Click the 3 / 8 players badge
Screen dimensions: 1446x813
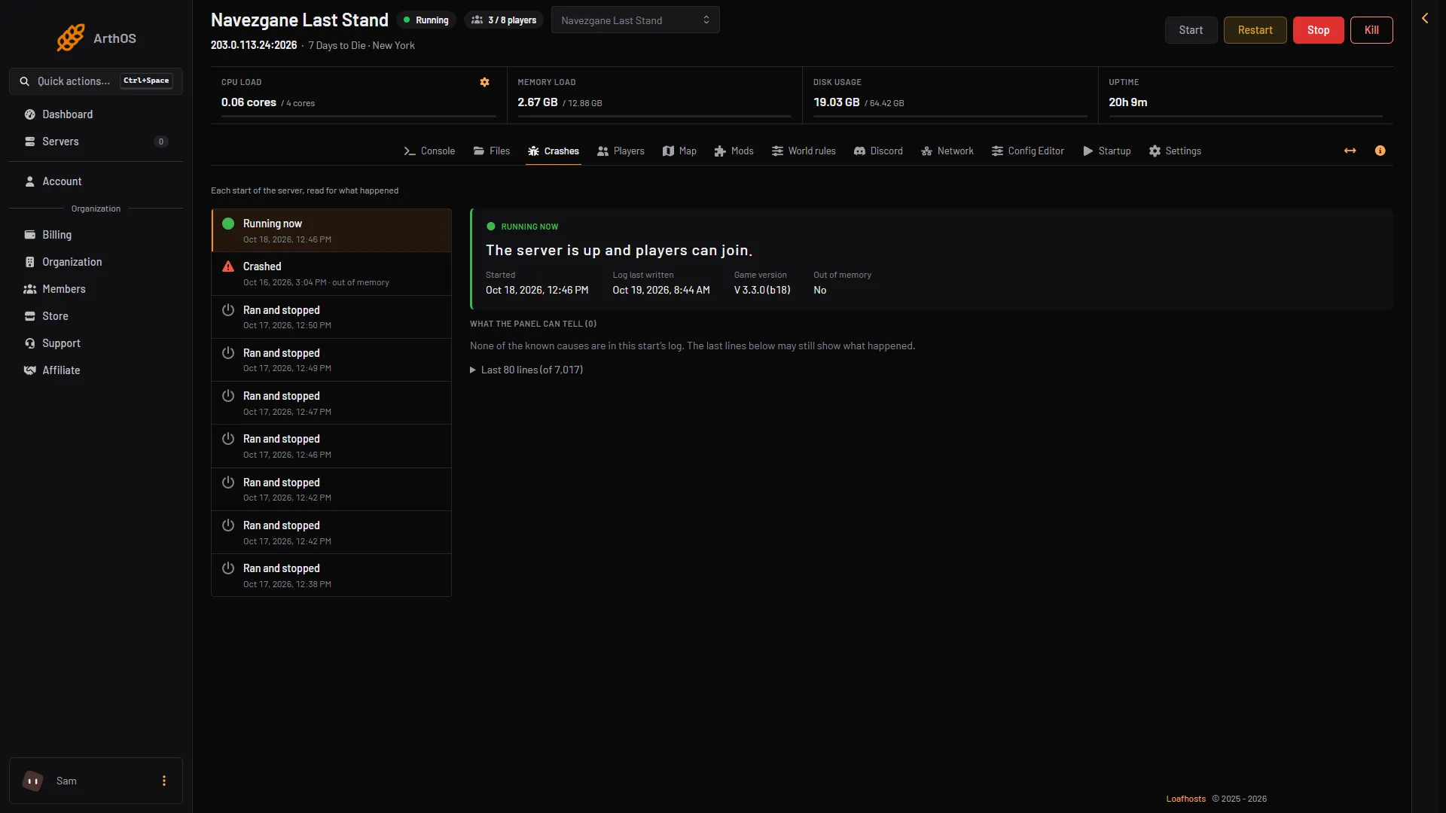pyautogui.click(x=504, y=20)
